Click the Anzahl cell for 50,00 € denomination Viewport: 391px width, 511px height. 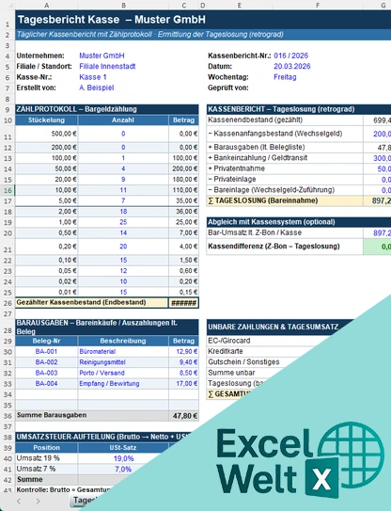point(123,168)
